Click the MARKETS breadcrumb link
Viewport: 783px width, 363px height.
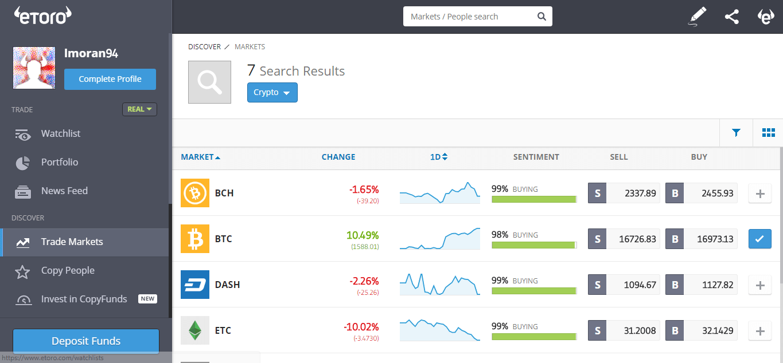(250, 47)
